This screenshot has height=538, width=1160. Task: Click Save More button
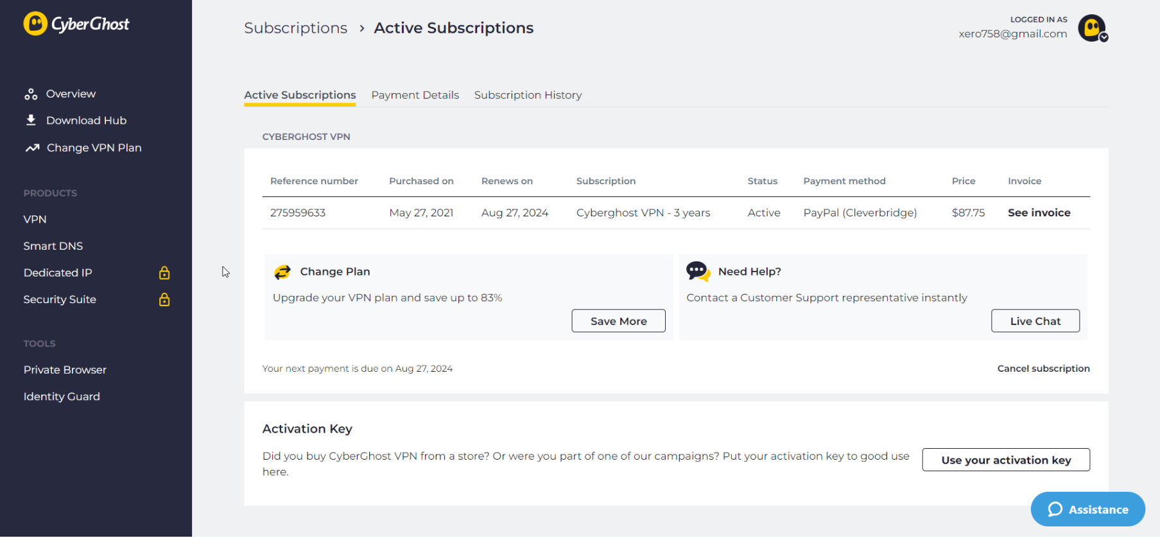click(x=618, y=321)
